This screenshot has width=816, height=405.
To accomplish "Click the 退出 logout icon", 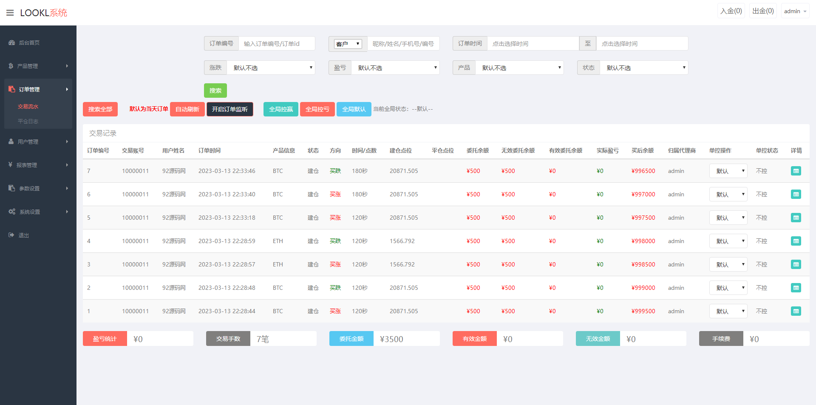I will pyautogui.click(x=11, y=235).
